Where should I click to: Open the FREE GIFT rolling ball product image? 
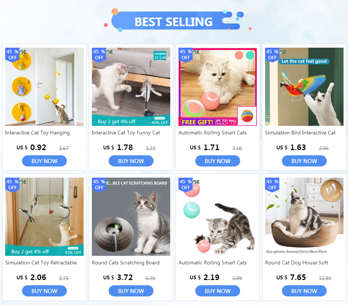coord(218,87)
